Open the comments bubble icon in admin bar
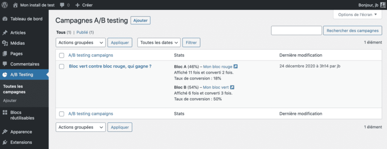The image size is (387, 149). [x=62, y=5]
